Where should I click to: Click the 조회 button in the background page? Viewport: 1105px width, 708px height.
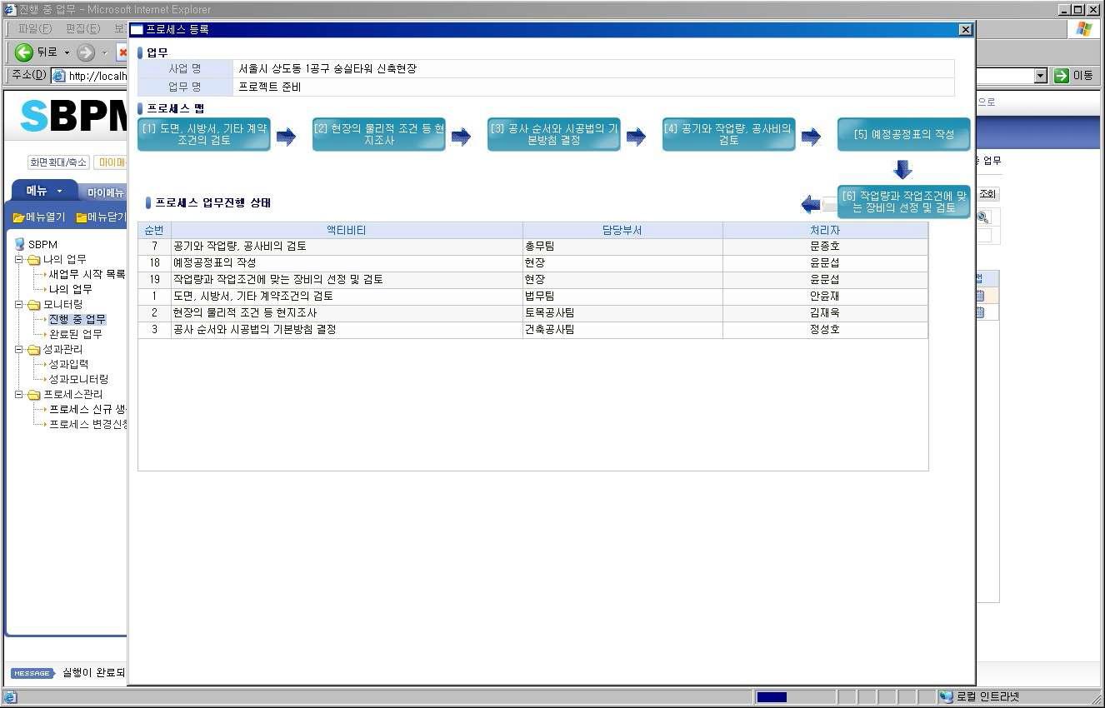[x=987, y=194]
